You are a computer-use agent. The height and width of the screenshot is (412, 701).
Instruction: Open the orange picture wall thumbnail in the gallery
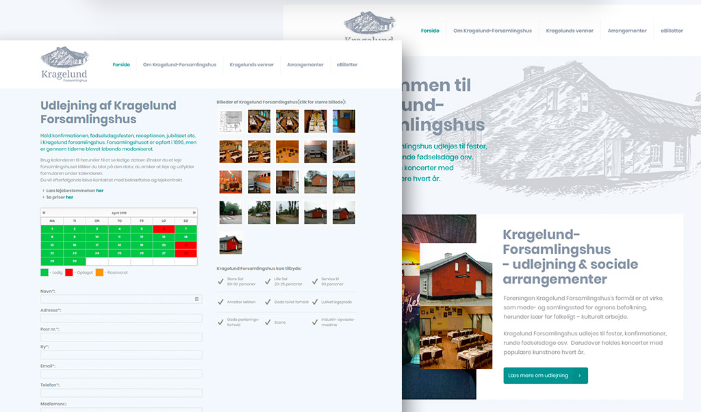tap(287, 151)
